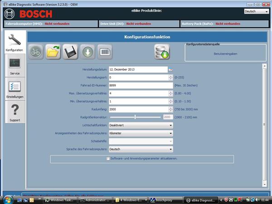Click the vertical scrollbar thumb grip
Image resolution: width=272 pixels, height=204 pixels.
pyautogui.click(x=264, y=124)
